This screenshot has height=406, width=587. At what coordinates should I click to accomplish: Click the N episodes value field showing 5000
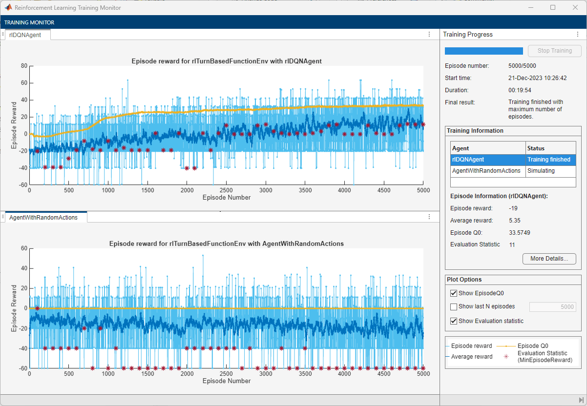pyautogui.click(x=552, y=306)
